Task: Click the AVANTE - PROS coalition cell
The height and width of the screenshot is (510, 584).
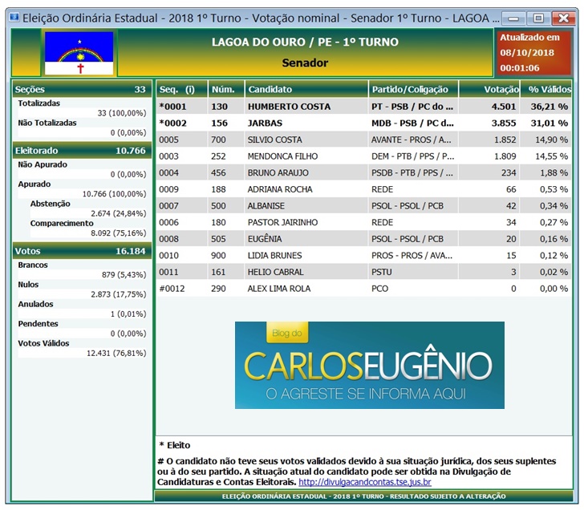Action: coord(412,140)
